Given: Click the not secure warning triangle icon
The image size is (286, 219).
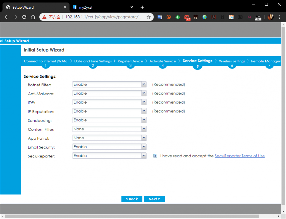Looking at the screenshot, I should click(x=44, y=17).
